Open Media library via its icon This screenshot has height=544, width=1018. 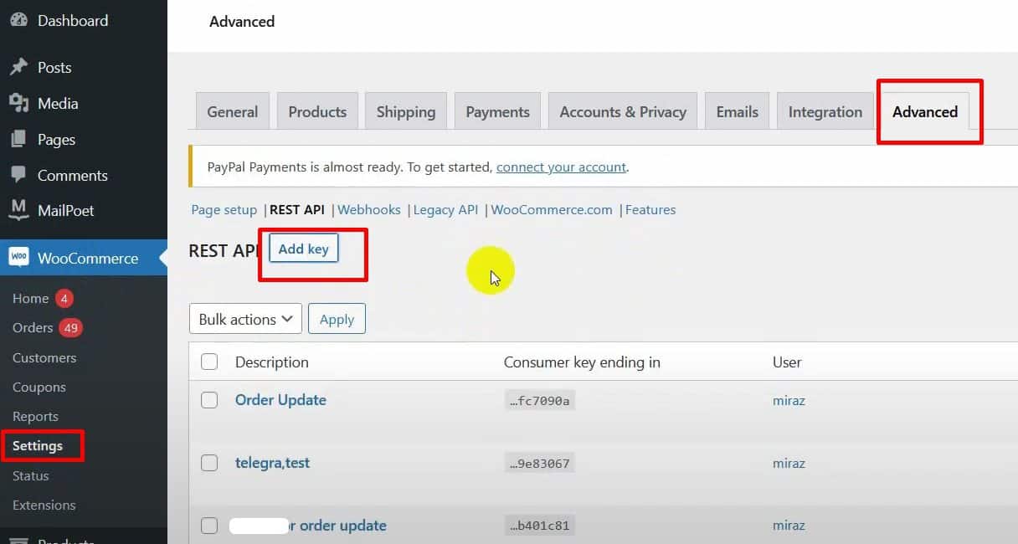18,104
